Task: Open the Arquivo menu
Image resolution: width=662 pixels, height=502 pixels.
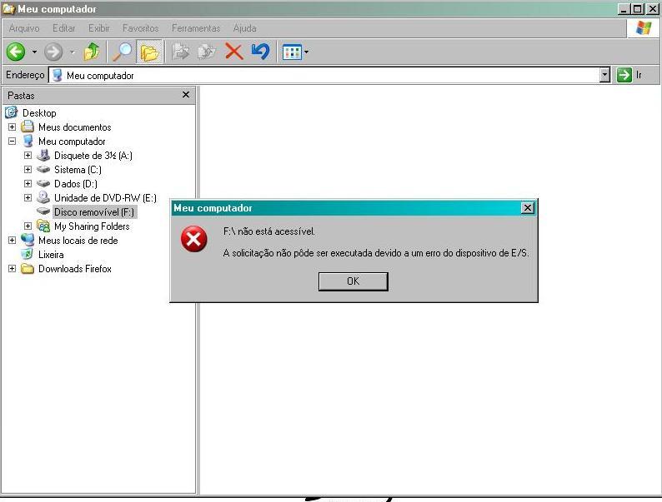Action: pos(24,28)
